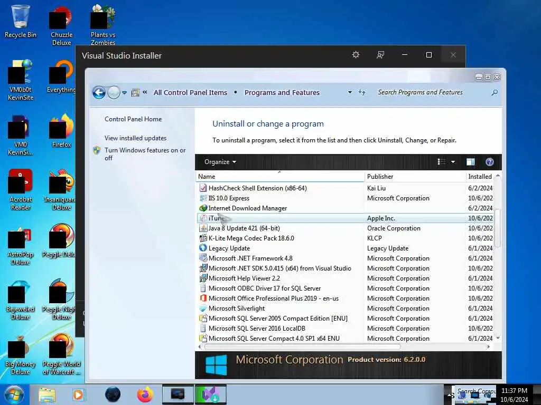541x405 pixels.
Task: Click the forward navigation arrow
Action: 114,92
